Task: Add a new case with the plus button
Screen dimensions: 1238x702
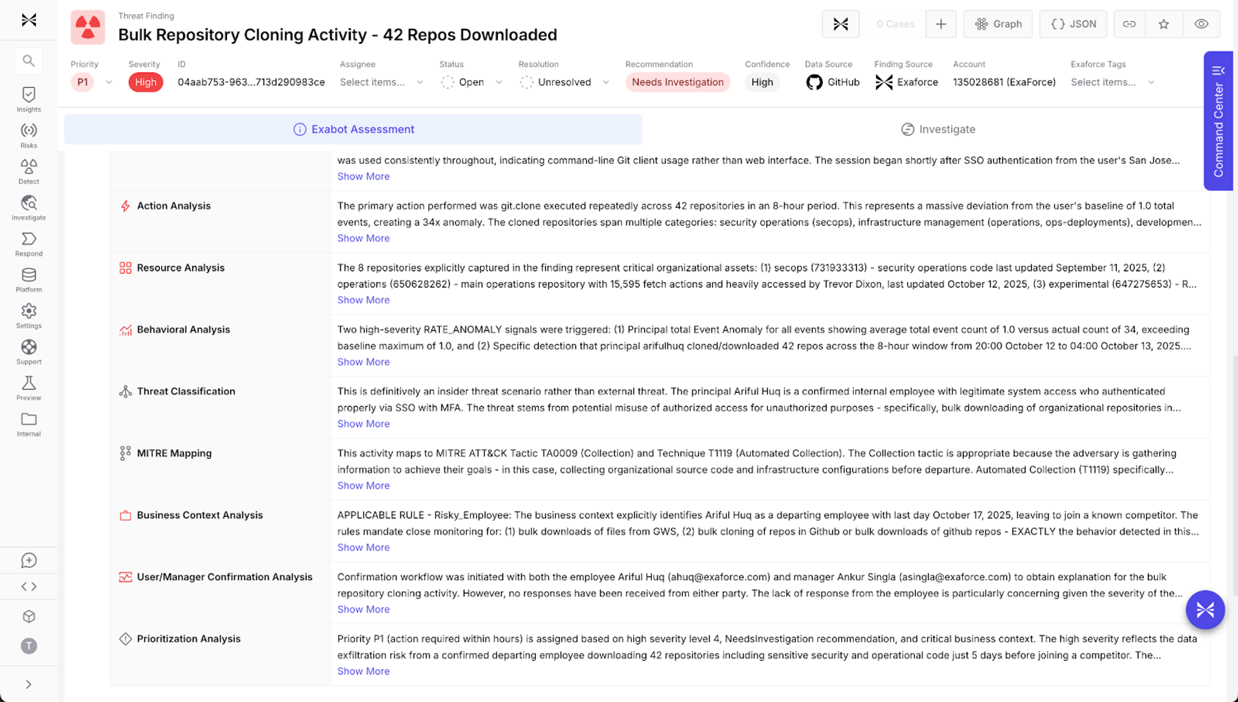Action: point(941,24)
